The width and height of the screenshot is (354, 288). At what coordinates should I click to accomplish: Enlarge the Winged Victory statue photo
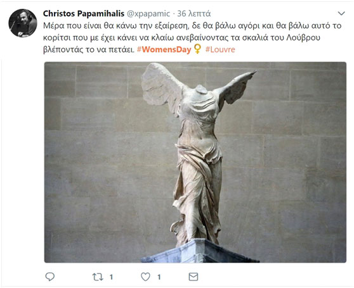(195, 162)
